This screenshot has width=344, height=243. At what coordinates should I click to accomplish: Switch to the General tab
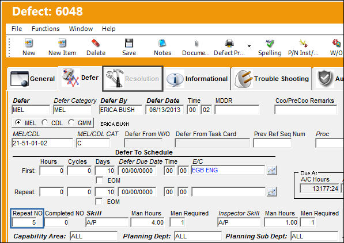[x=32, y=79]
